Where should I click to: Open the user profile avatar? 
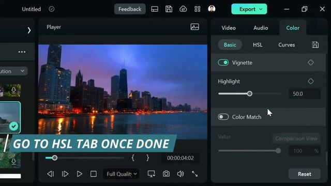(212, 9)
